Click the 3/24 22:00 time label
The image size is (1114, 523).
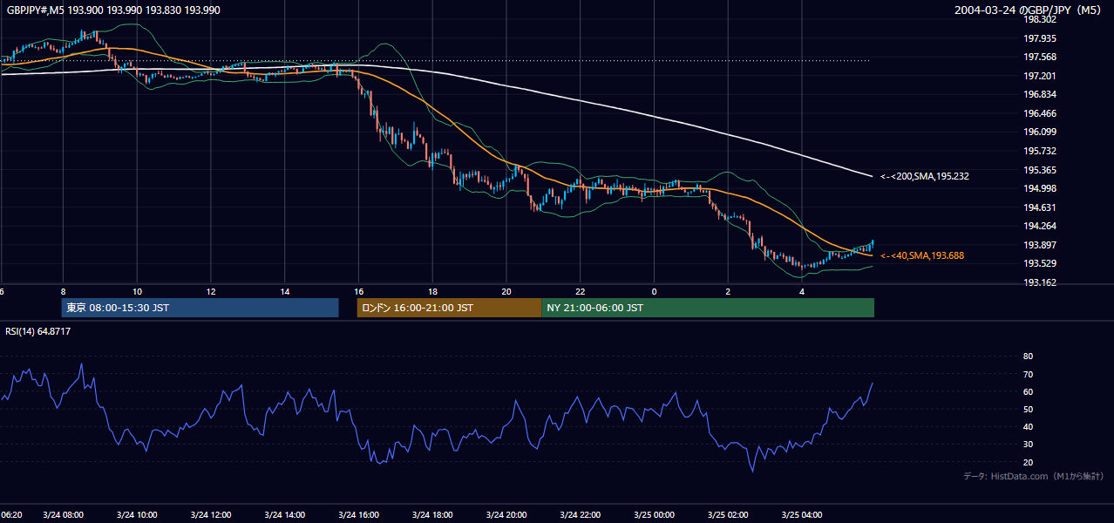tap(581, 515)
